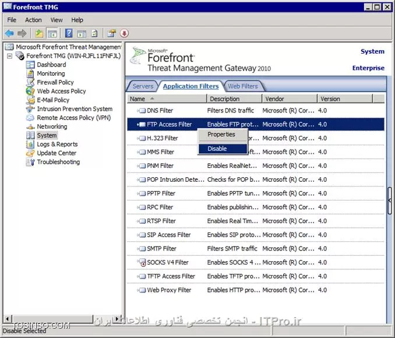Click the Properties toolbar icon with hand
This screenshot has width=395, height=338.
[111, 33]
